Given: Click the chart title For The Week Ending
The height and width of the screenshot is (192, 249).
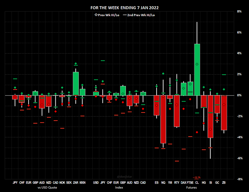Looking at the screenshot, I should pyautogui.click(x=124, y=7).
